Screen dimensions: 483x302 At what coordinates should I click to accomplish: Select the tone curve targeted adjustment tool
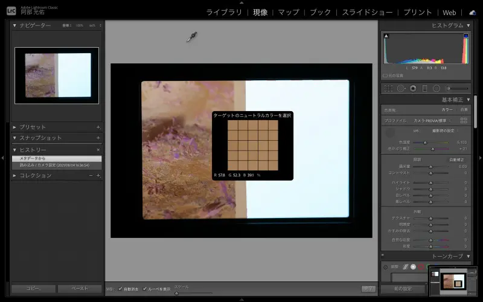(x=385, y=267)
